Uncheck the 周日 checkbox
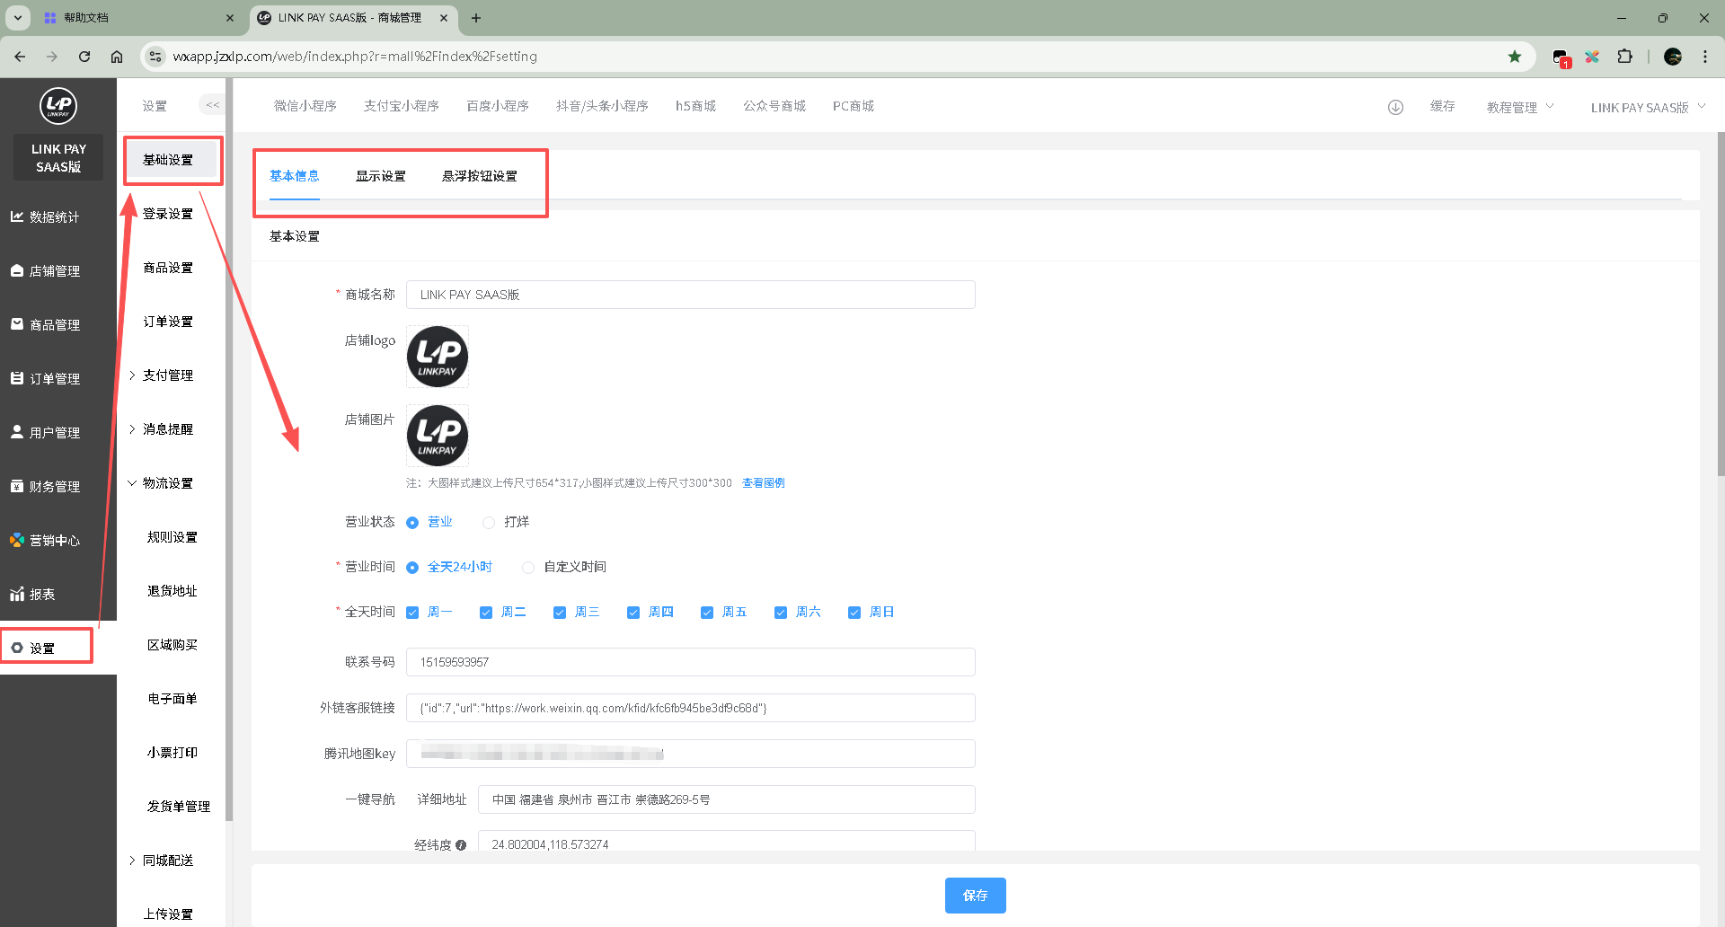1725x927 pixels. [854, 613]
